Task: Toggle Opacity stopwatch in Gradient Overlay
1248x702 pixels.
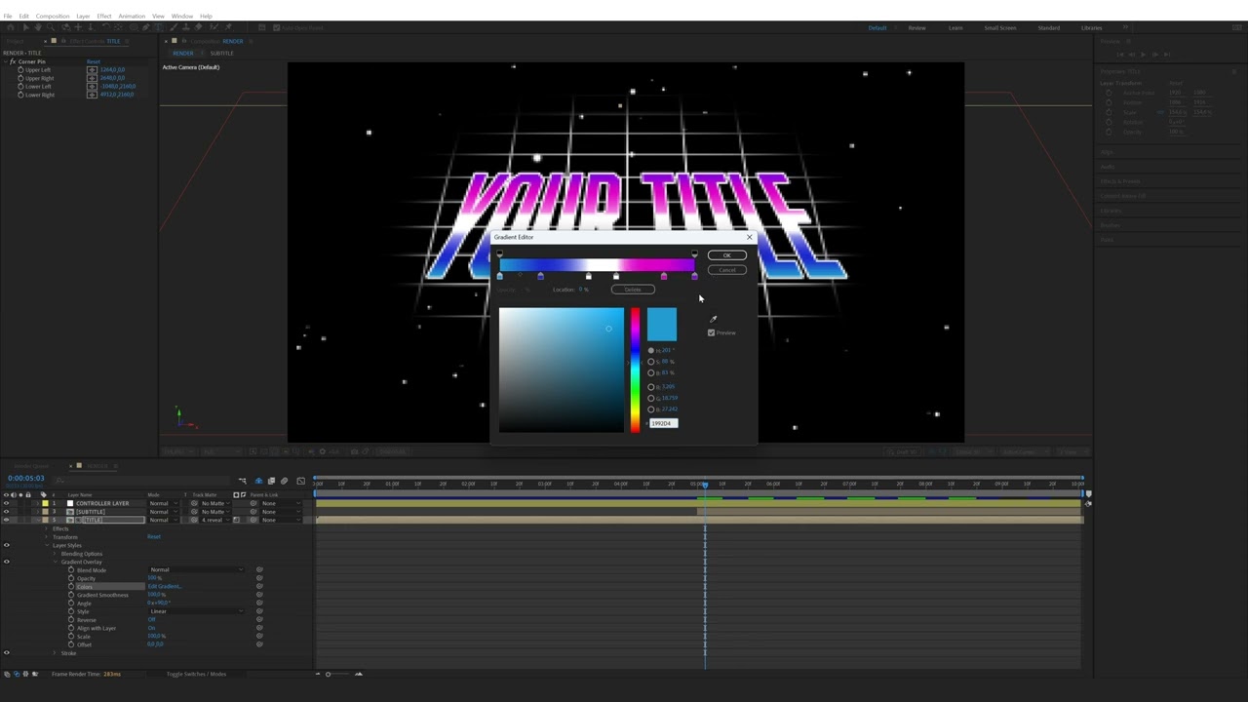Action: (71, 578)
